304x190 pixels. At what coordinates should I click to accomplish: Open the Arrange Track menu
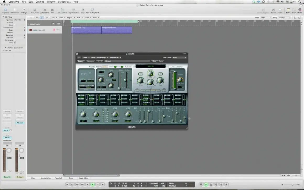(62, 18)
